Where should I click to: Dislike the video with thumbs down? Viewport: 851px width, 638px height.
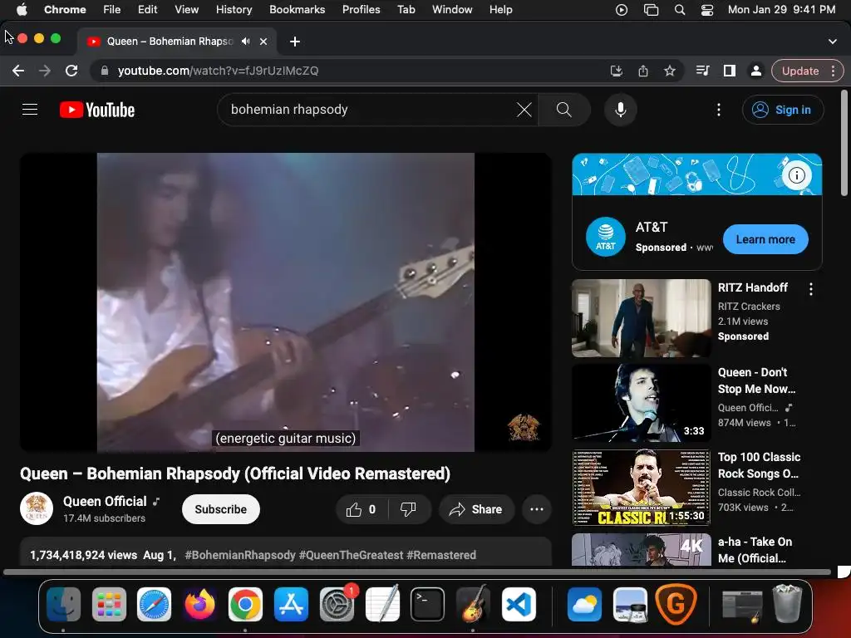408,509
